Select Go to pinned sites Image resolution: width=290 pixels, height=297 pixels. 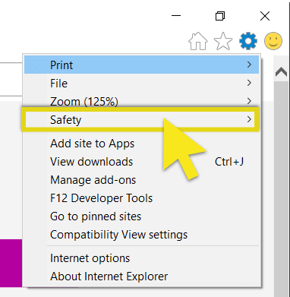click(141, 216)
